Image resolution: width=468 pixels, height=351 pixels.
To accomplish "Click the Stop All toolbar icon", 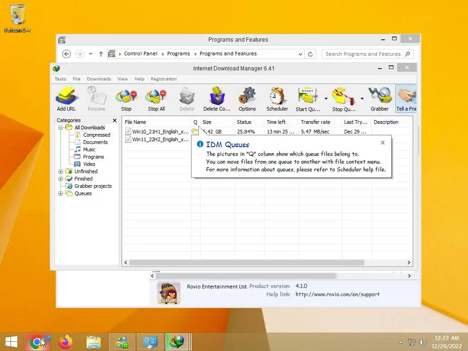I will pyautogui.click(x=156, y=99).
